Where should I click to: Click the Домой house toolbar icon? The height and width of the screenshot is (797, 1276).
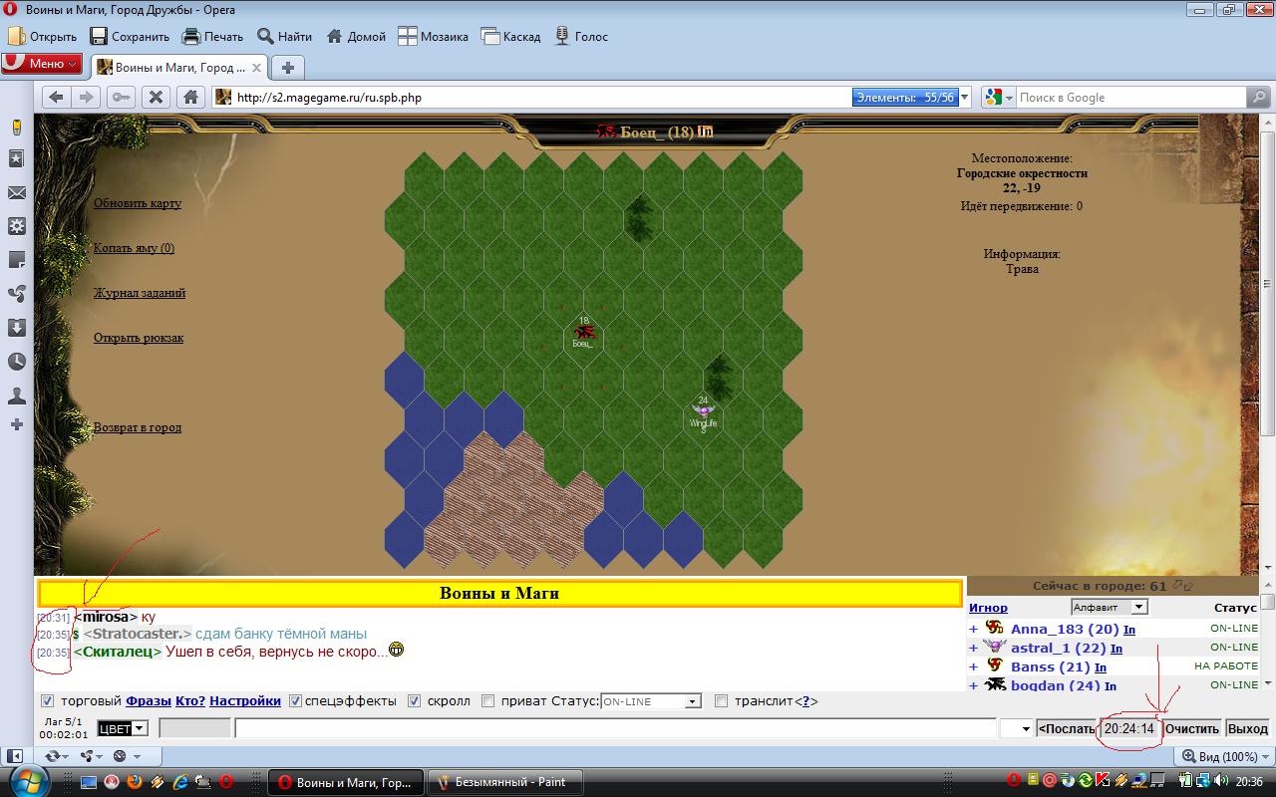point(333,36)
